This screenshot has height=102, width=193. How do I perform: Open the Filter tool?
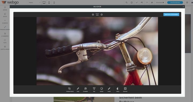click(x=78, y=90)
